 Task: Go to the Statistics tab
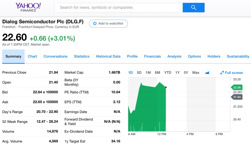82,56
